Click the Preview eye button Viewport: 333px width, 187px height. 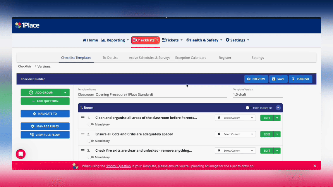point(256,79)
